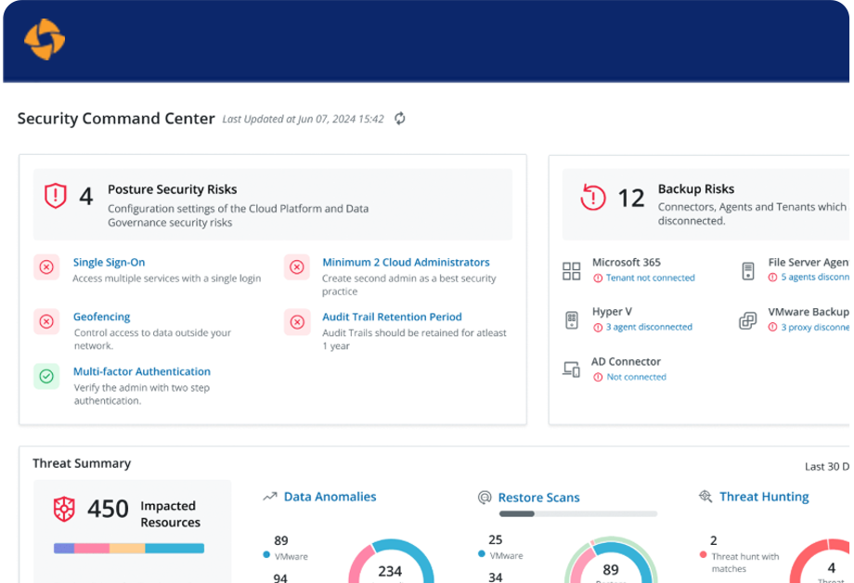Image resolution: width=854 pixels, height=583 pixels.
Task: Click the Microsoft 365 grid icon
Action: coord(571,271)
